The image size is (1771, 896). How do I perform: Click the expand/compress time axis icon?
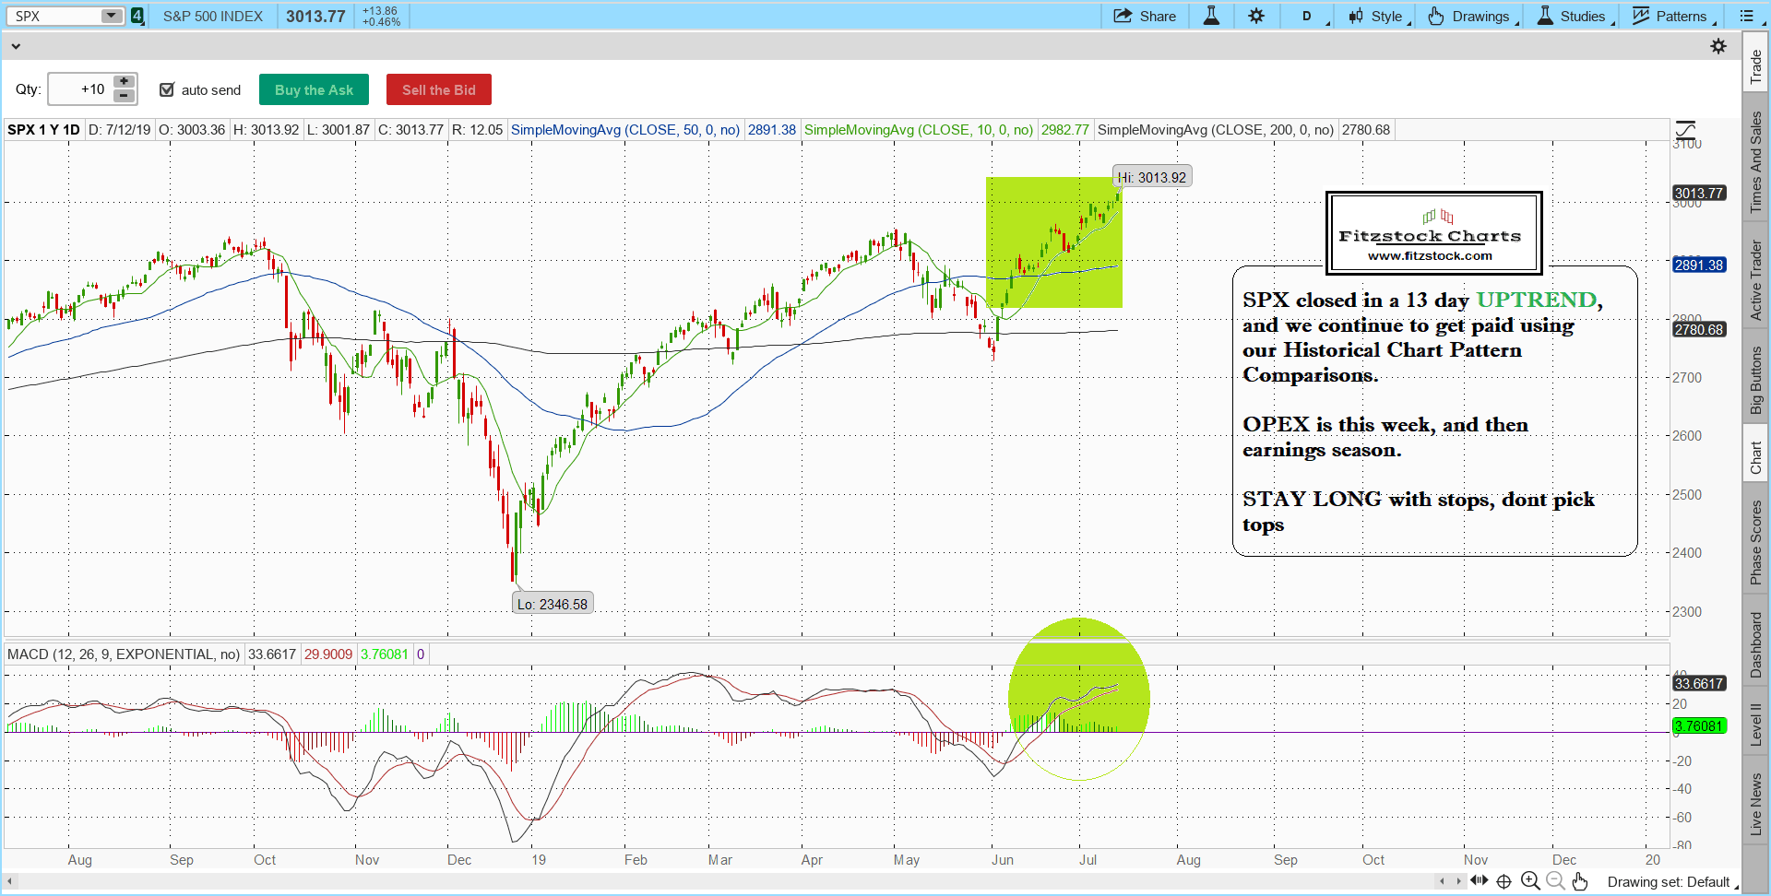[1479, 880]
